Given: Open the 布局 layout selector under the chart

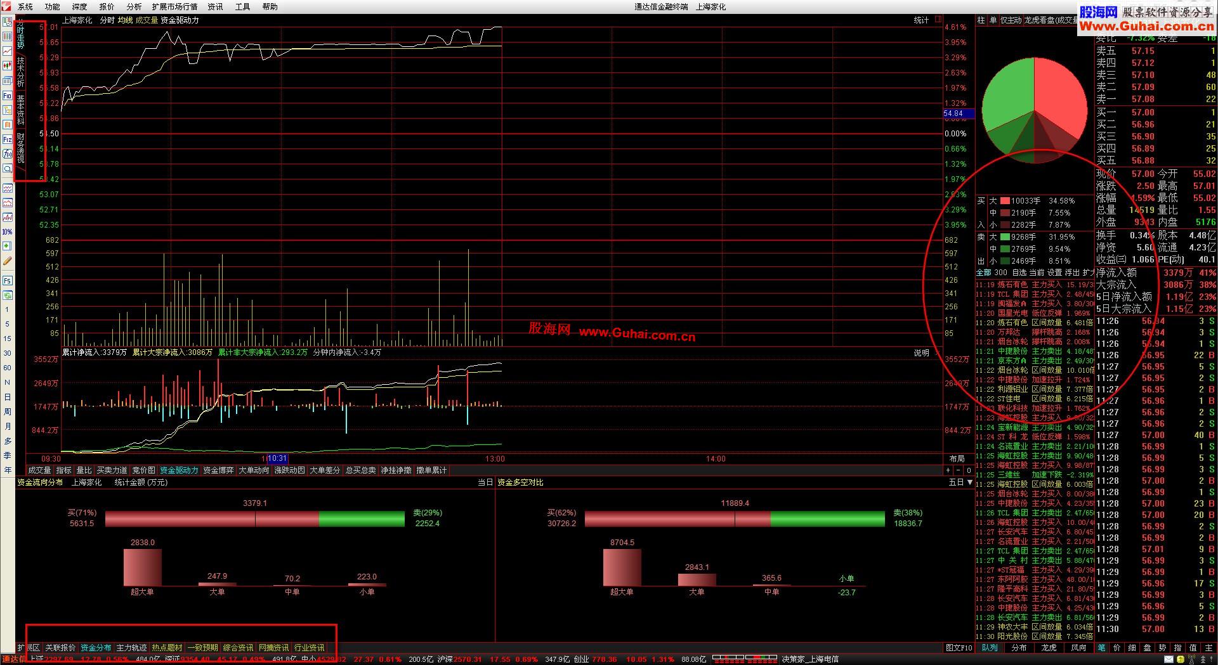Looking at the screenshot, I should pyautogui.click(x=957, y=459).
